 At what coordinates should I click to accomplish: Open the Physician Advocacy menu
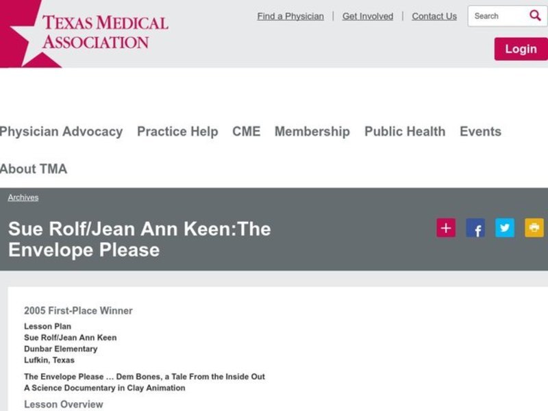[x=60, y=132]
